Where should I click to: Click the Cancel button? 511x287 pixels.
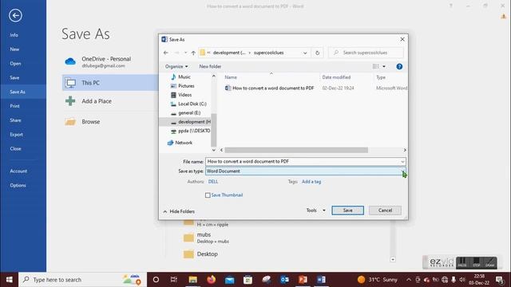pyautogui.click(x=385, y=210)
